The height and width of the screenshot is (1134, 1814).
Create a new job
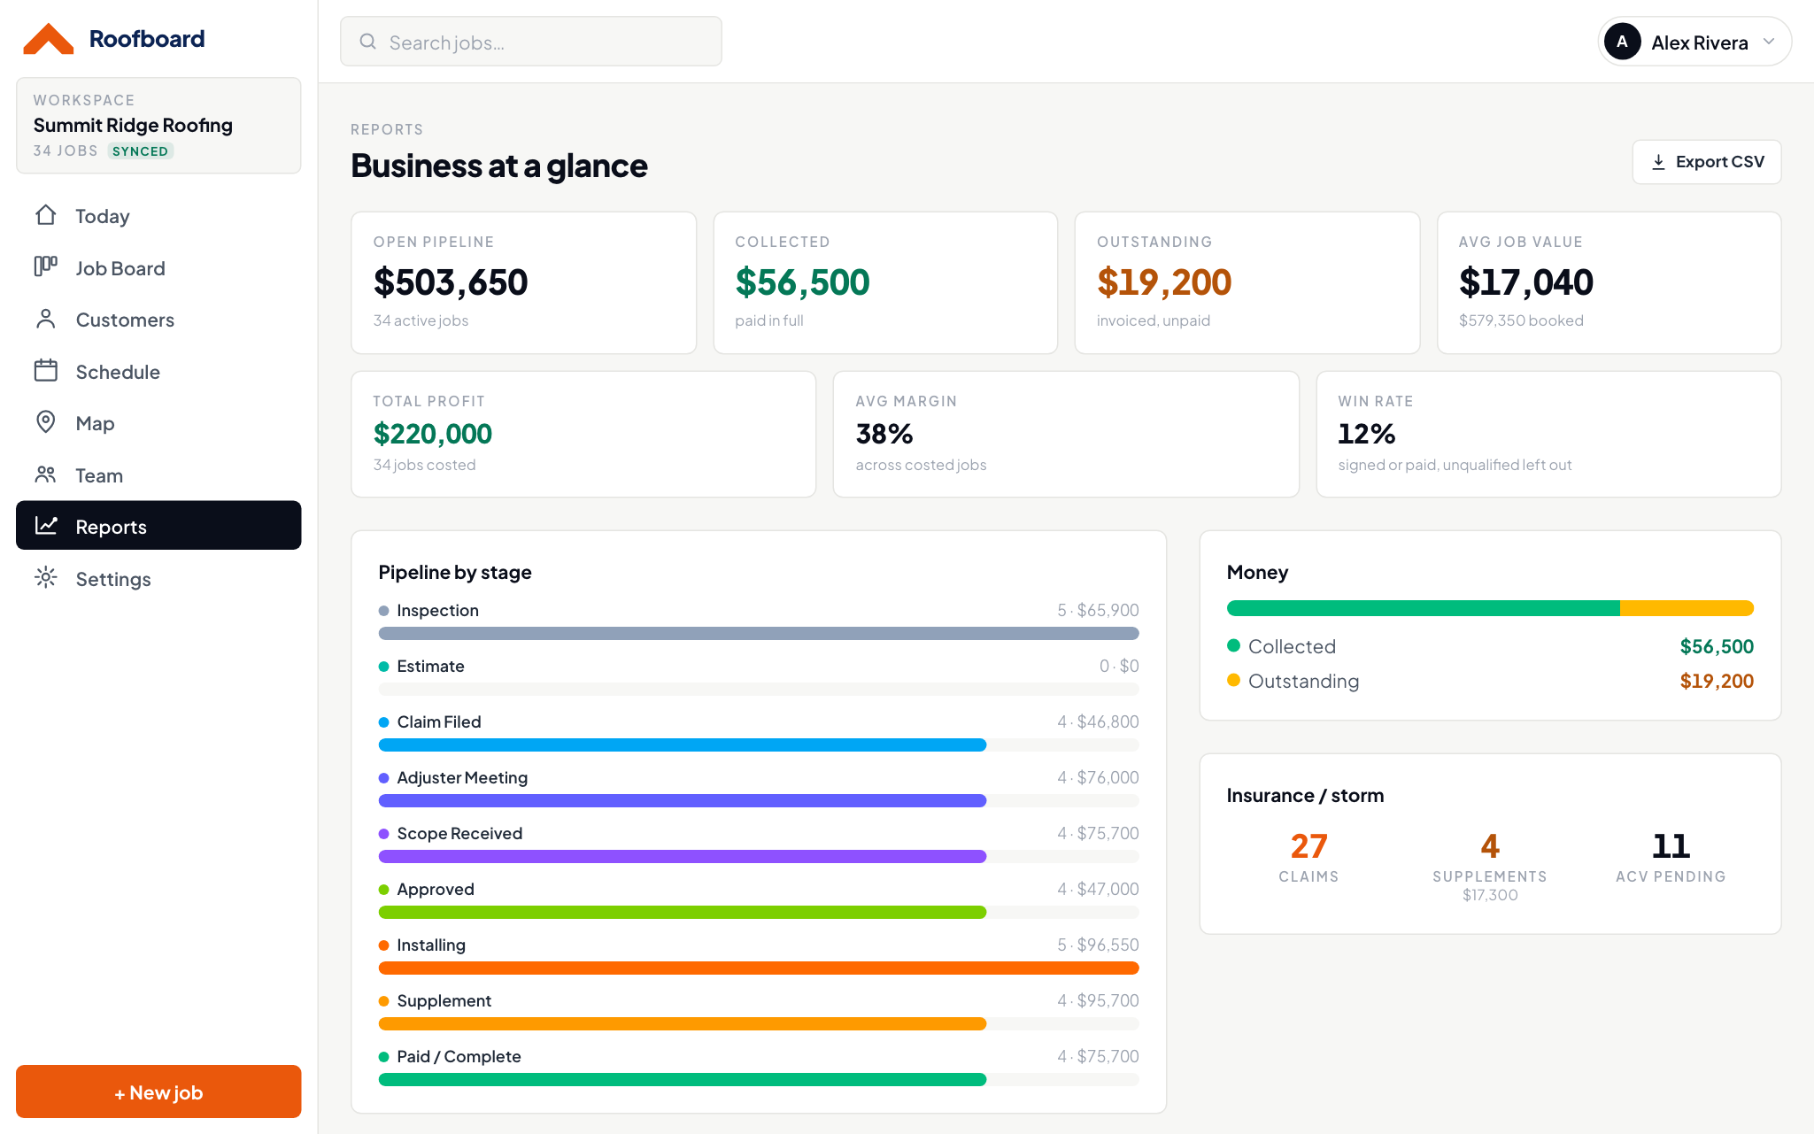click(x=158, y=1092)
